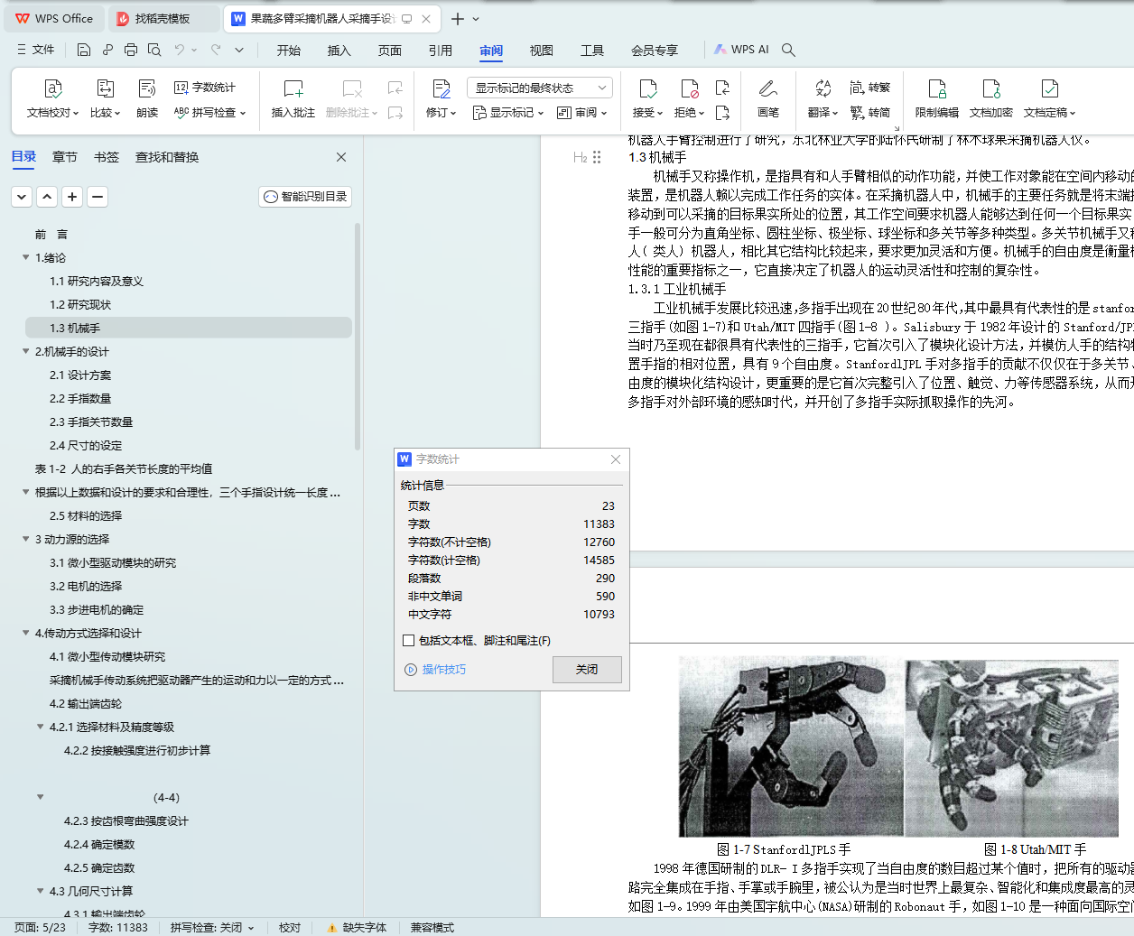Open the 审阅 pane dropdown in ribbon

(x=582, y=113)
